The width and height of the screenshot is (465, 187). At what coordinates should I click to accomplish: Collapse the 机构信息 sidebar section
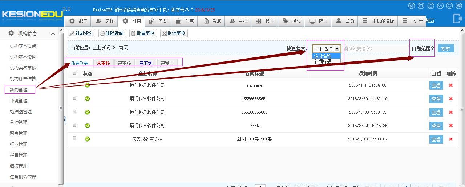53,34
